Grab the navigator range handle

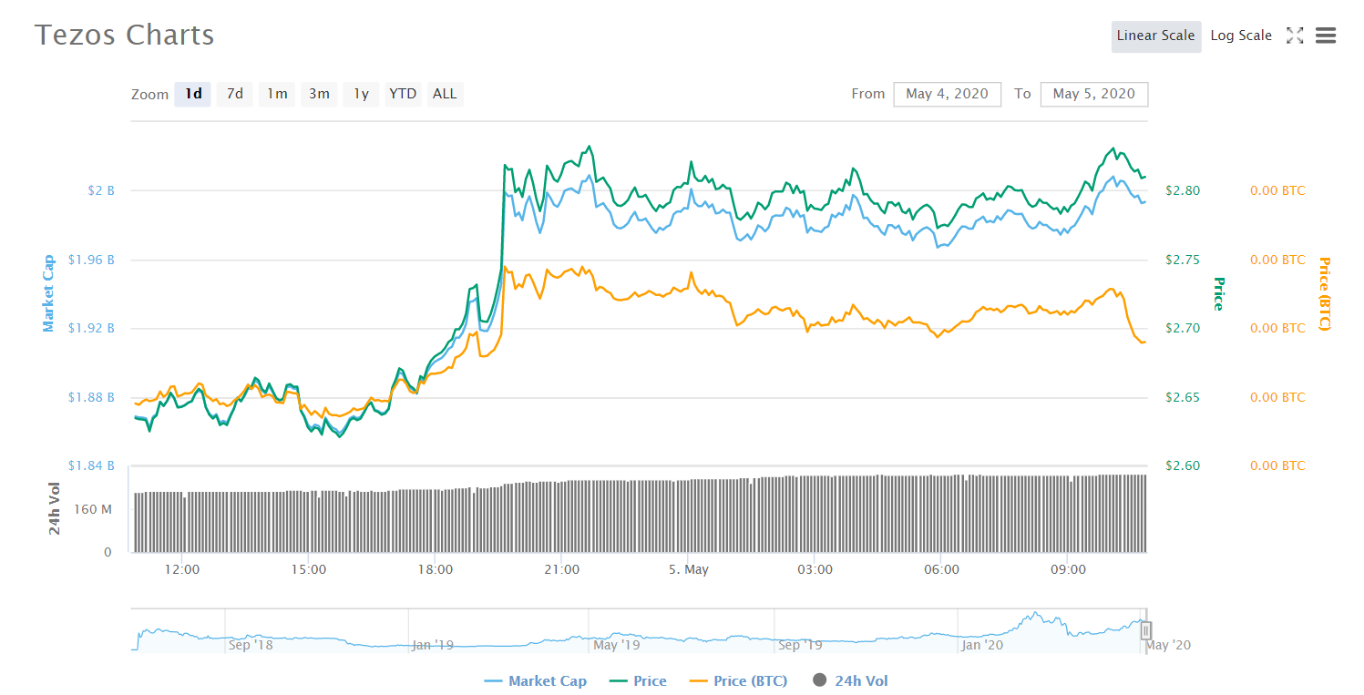pos(1146,630)
